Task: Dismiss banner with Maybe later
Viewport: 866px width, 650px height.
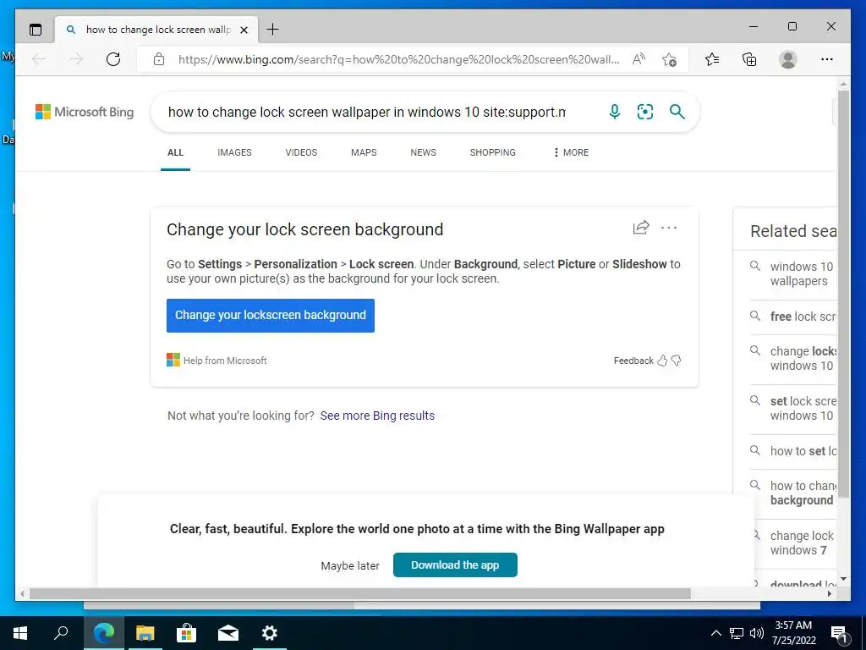Action: 350,566
